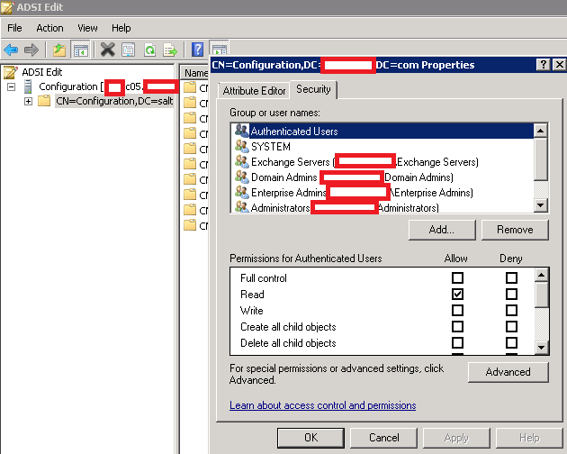Image resolution: width=567 pixels, height=454 pixels.
Task: Click the dialog's question mark help button
Action: click(543, 65)
